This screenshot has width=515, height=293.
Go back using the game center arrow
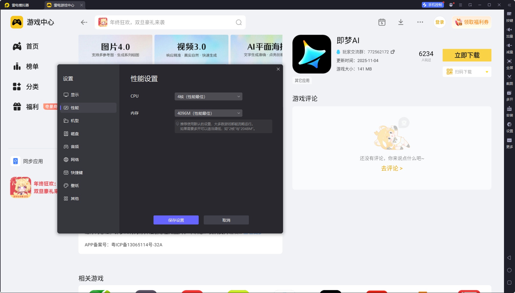point(84,22)
